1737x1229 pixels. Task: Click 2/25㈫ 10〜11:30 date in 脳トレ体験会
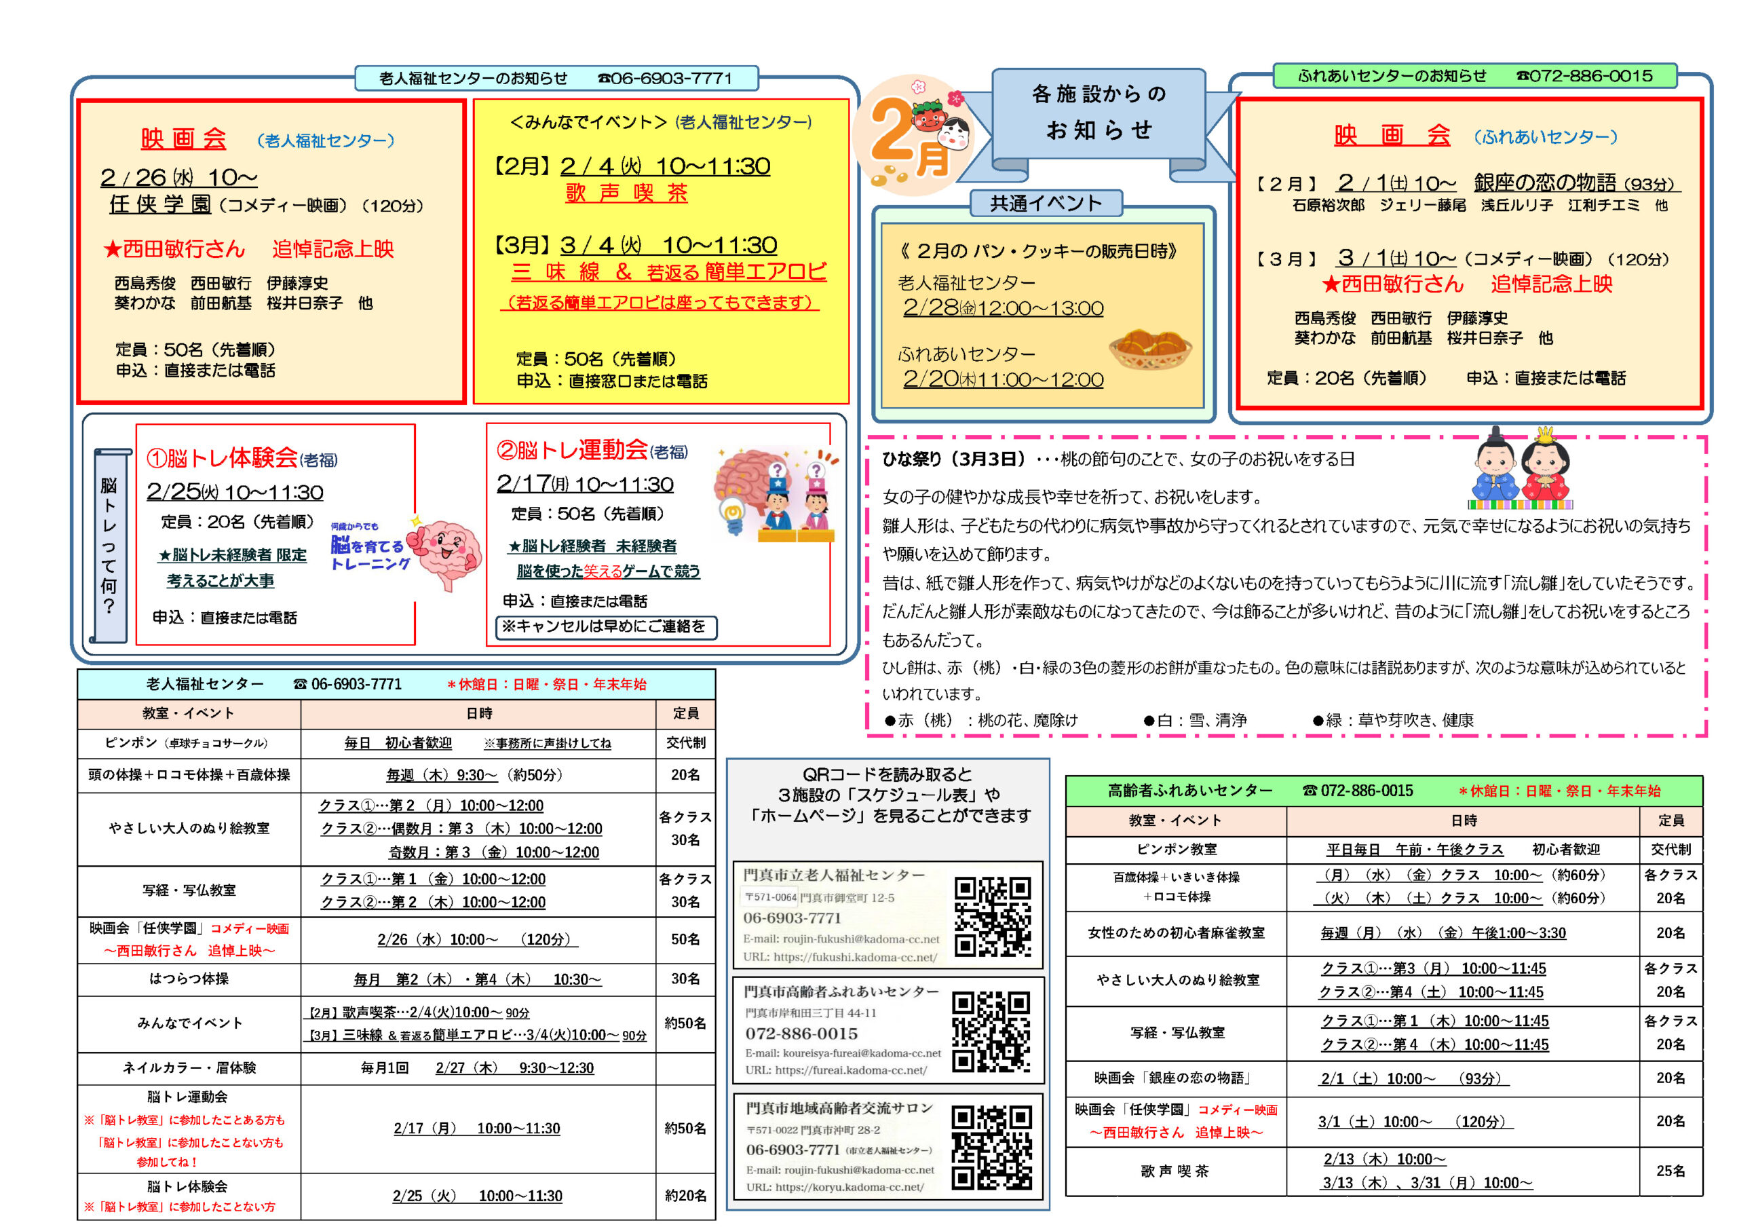coord(235,491)
